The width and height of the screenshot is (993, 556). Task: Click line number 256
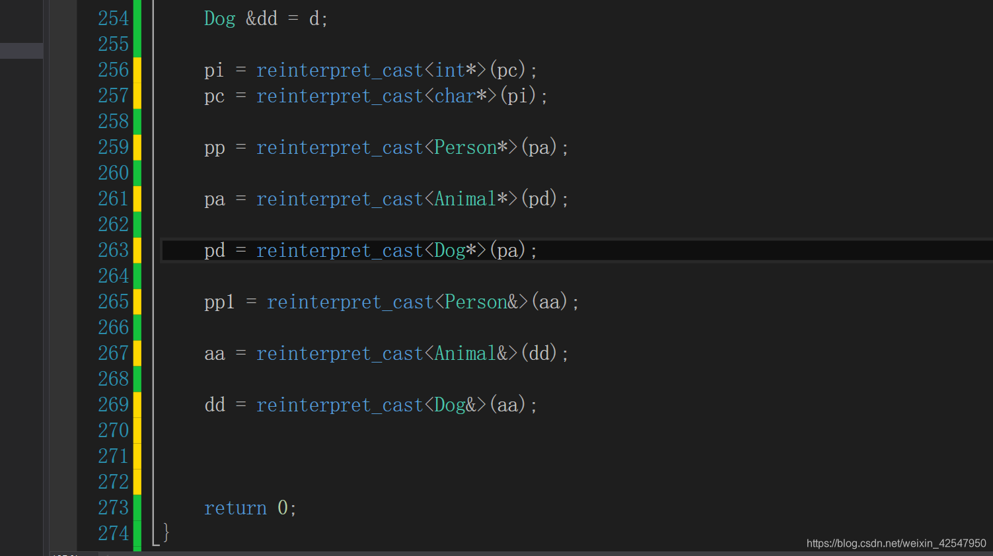coord(113,70)
